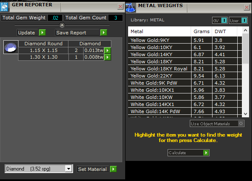Select the White Gold:10KW row
The image size is (252, 181).
pyautogui.click(x=160, y=97)
